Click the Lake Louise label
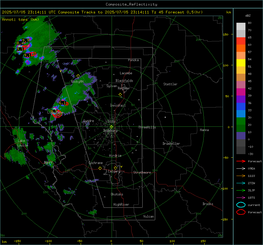The height and width of the screenshot is (245, 263). 23,143
